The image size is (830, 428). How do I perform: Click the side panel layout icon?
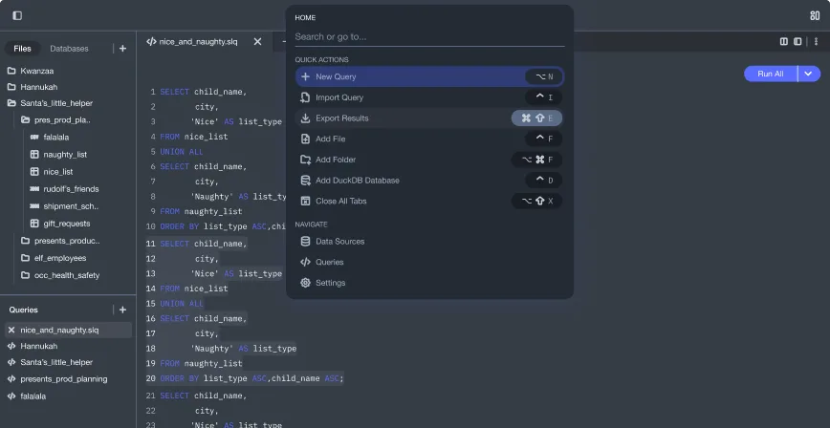pos(797,41)
